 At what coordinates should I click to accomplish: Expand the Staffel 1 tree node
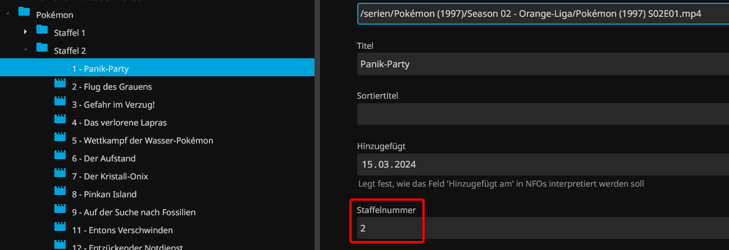(25, 33)
